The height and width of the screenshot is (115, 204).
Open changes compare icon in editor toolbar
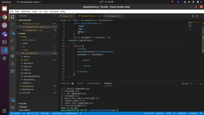pyautogui.click(x=193, y=16)
